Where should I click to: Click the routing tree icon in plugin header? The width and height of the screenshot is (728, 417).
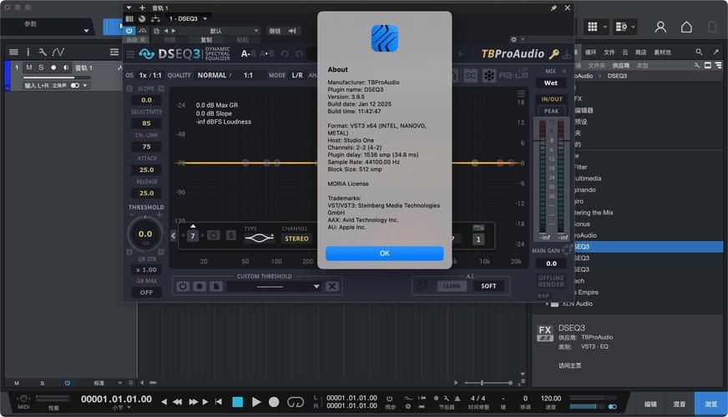coord(155,18)
